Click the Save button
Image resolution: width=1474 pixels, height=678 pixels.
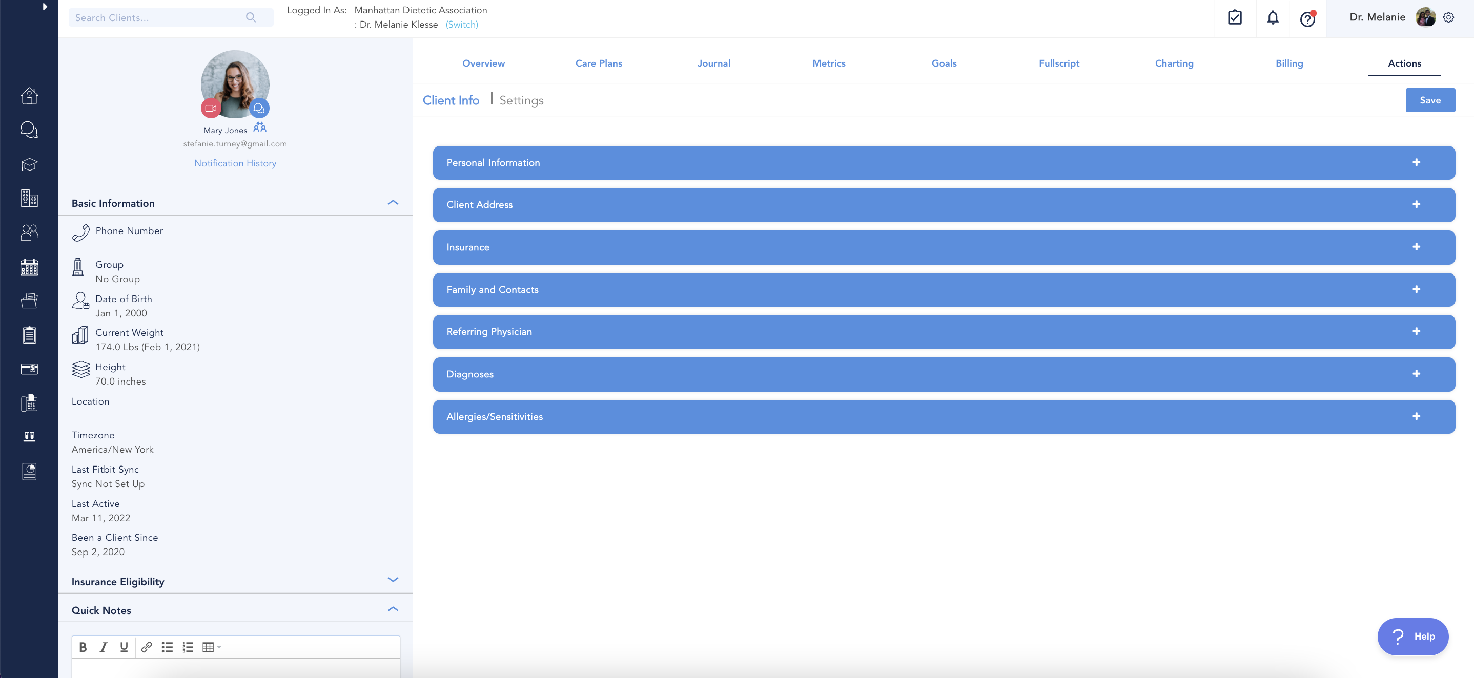[1429, 100]
